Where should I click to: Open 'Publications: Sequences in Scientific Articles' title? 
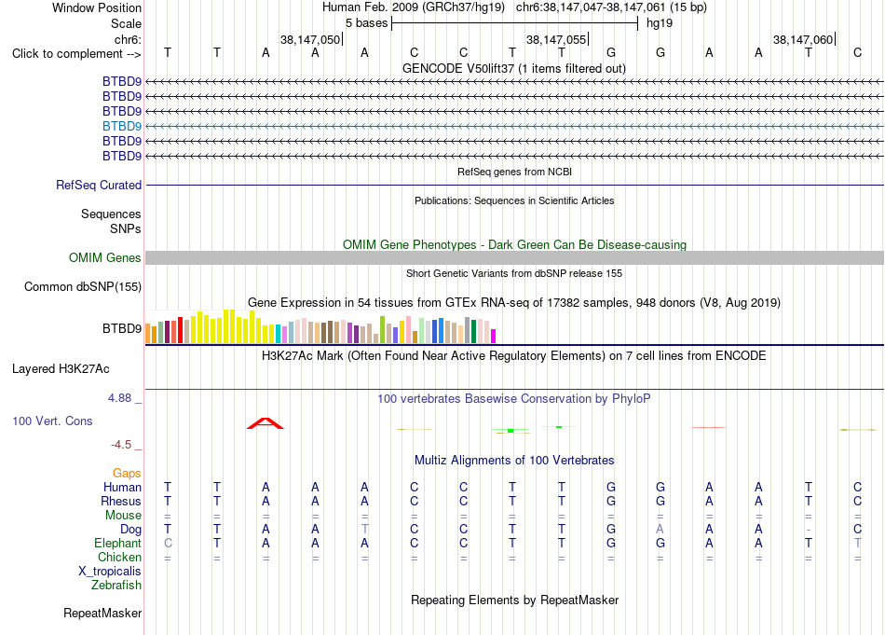click(514, 200)
